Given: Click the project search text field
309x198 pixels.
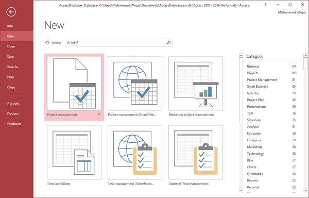Looking at the screenshot, I should (116, 42).
